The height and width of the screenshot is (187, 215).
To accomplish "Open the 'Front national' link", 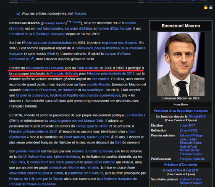I will 74,137.
